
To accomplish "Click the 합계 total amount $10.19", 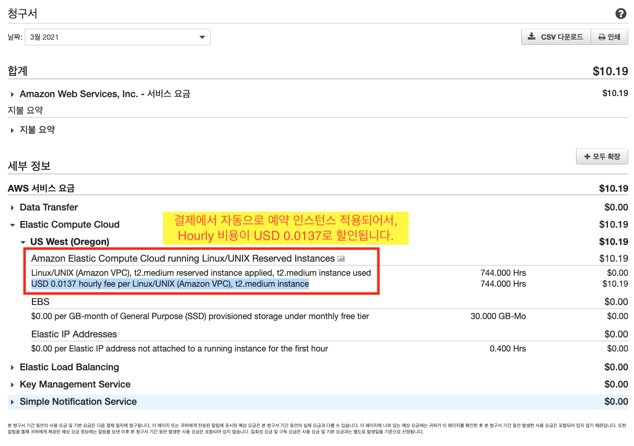I will pos(610,71).
